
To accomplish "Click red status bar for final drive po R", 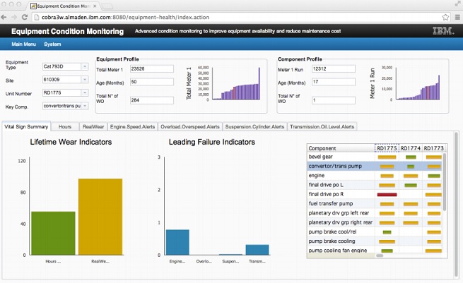I will [x=387, y=195].
